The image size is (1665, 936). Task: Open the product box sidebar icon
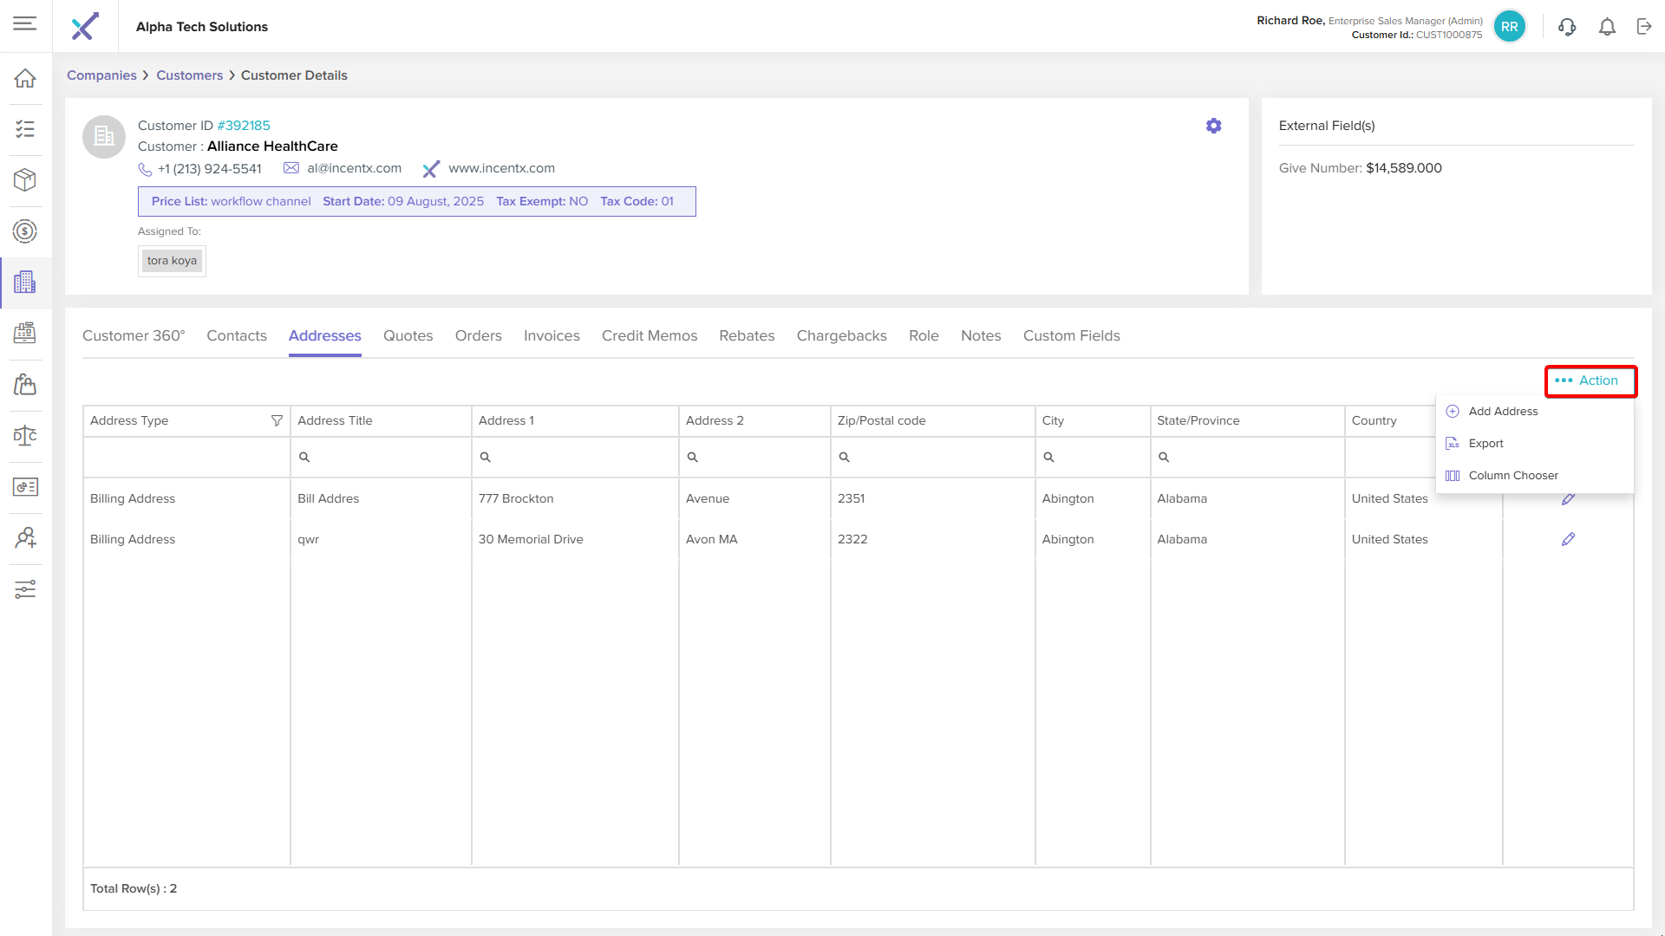[x=25, y=179]
